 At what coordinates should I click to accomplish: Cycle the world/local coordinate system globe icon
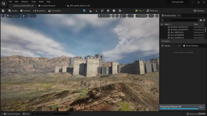click(x=113, y=16)
